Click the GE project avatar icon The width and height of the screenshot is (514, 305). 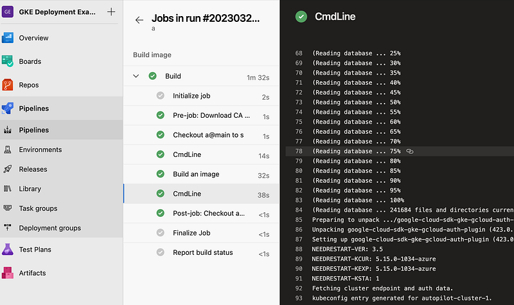8,12
